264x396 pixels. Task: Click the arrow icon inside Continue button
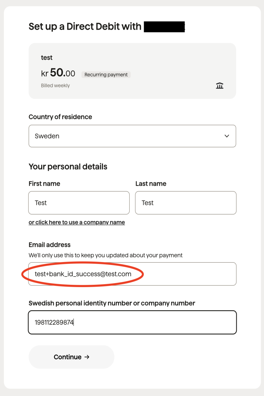[x=87, y=357]
